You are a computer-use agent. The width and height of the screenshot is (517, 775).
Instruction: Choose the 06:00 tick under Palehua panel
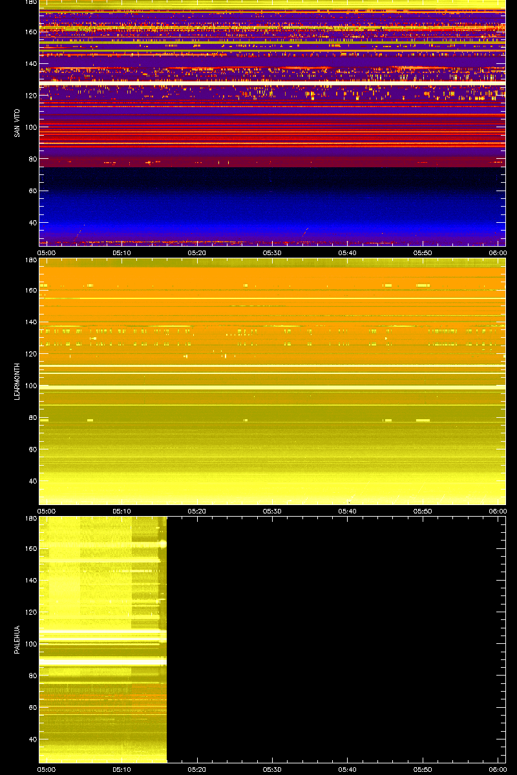[x=498, y=769]
